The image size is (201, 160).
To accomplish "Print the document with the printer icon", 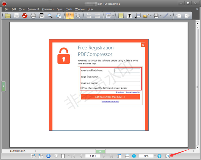I will click(x=33, y=16).
